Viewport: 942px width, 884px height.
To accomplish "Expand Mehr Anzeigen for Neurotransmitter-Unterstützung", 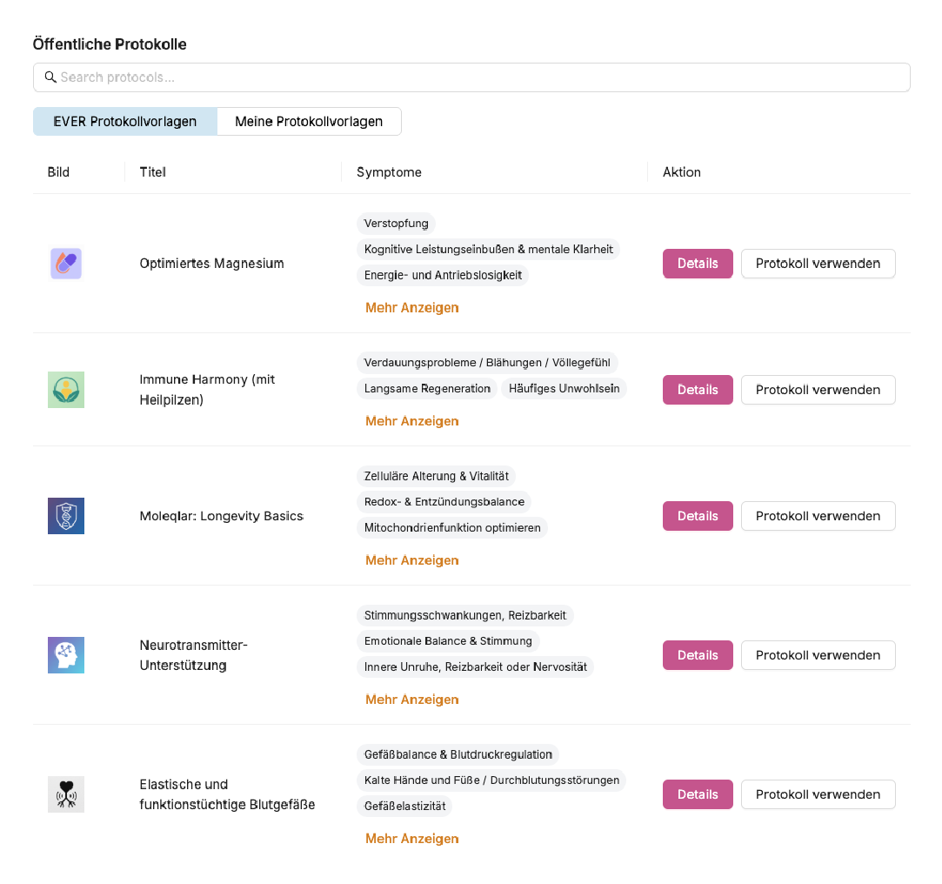I will point(411,700).
